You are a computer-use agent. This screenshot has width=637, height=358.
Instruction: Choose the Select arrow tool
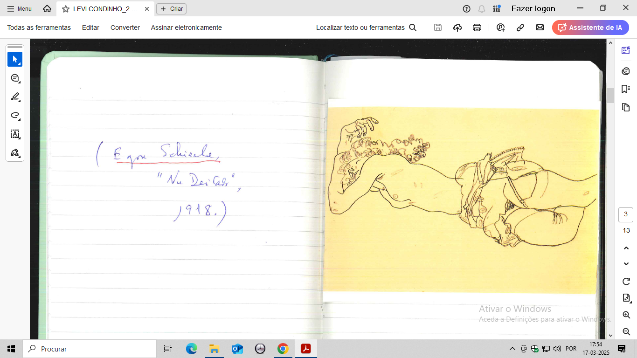tap(15, 59)
